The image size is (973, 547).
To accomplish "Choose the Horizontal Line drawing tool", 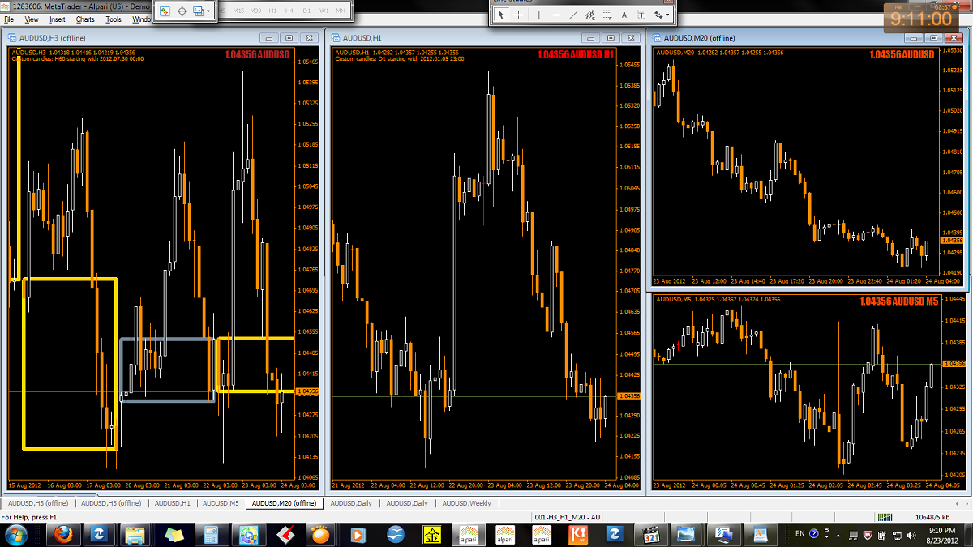I will click(556, 15).
